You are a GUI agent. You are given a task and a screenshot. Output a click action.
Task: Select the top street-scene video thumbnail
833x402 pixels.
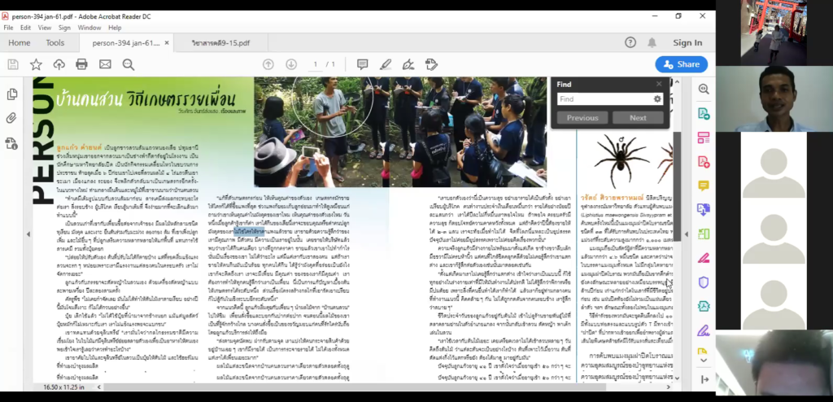pyautogui.click(x=774, y=32)
